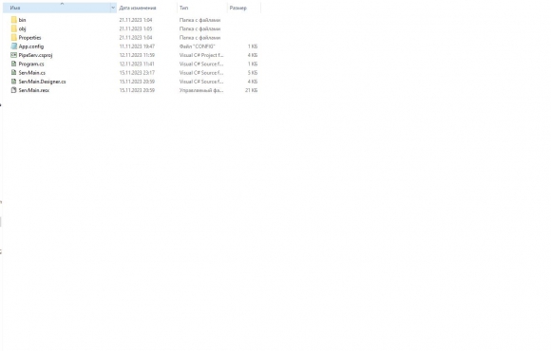Select the PipeServ.csproj file name

(x=35, y=55)
